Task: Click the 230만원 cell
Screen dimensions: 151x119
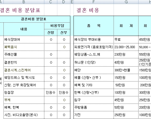Action: click(x=126, y=54)
